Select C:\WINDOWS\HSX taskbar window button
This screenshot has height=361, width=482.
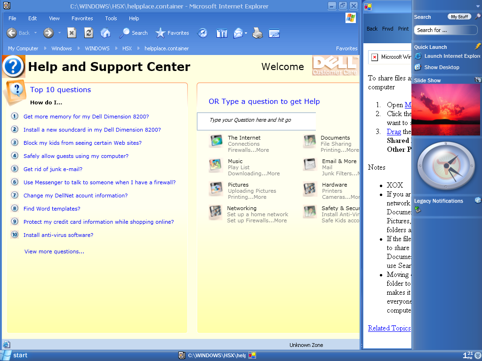tap(212, 355)
